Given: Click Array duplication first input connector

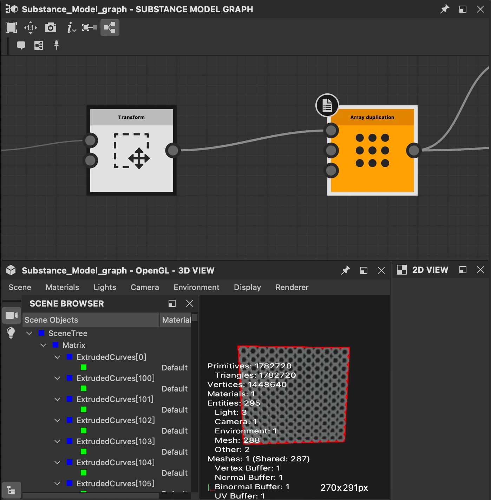Looking at the screenshot, I should coord(331,131).
